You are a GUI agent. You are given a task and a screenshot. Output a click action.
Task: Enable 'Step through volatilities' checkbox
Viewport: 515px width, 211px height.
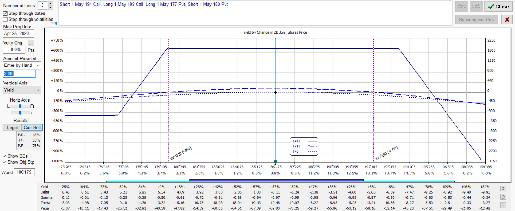[x=5, y=19]
